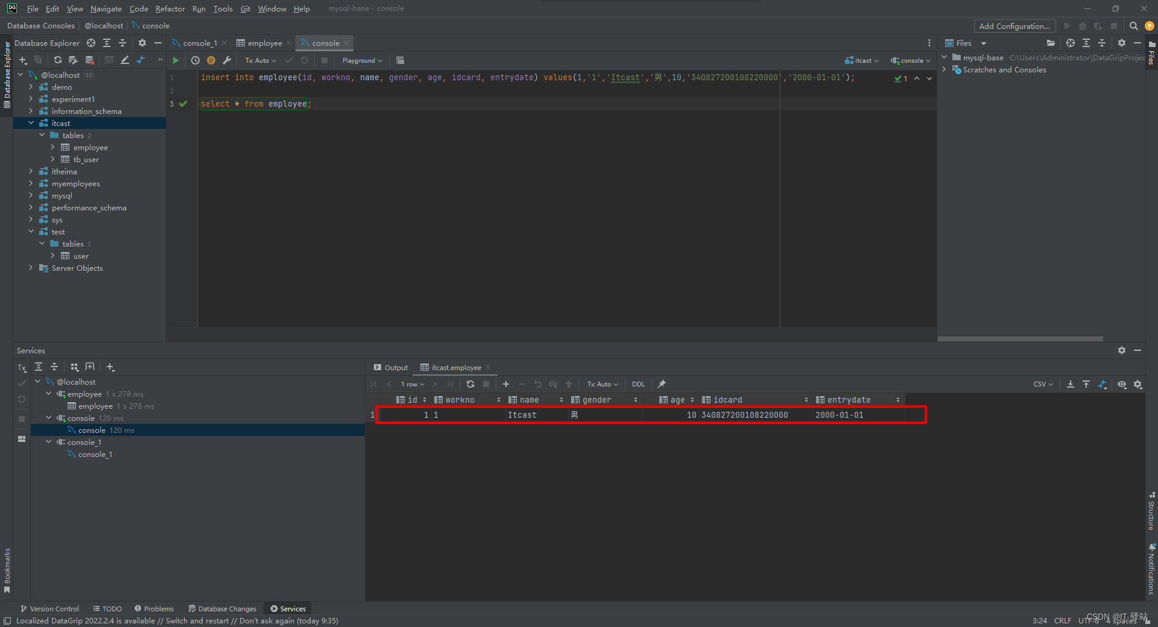Select the Execution History clock icon
The image size is (1158, 627).
(195, 60)
